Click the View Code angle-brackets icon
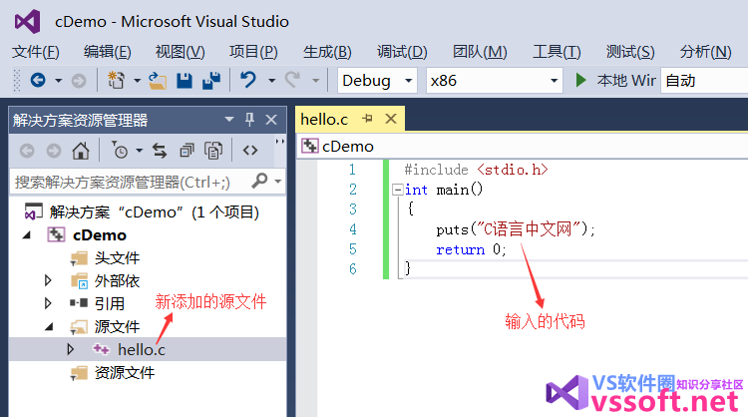The width and height of the screenshot is (748, 417). [x=250, y=151]
